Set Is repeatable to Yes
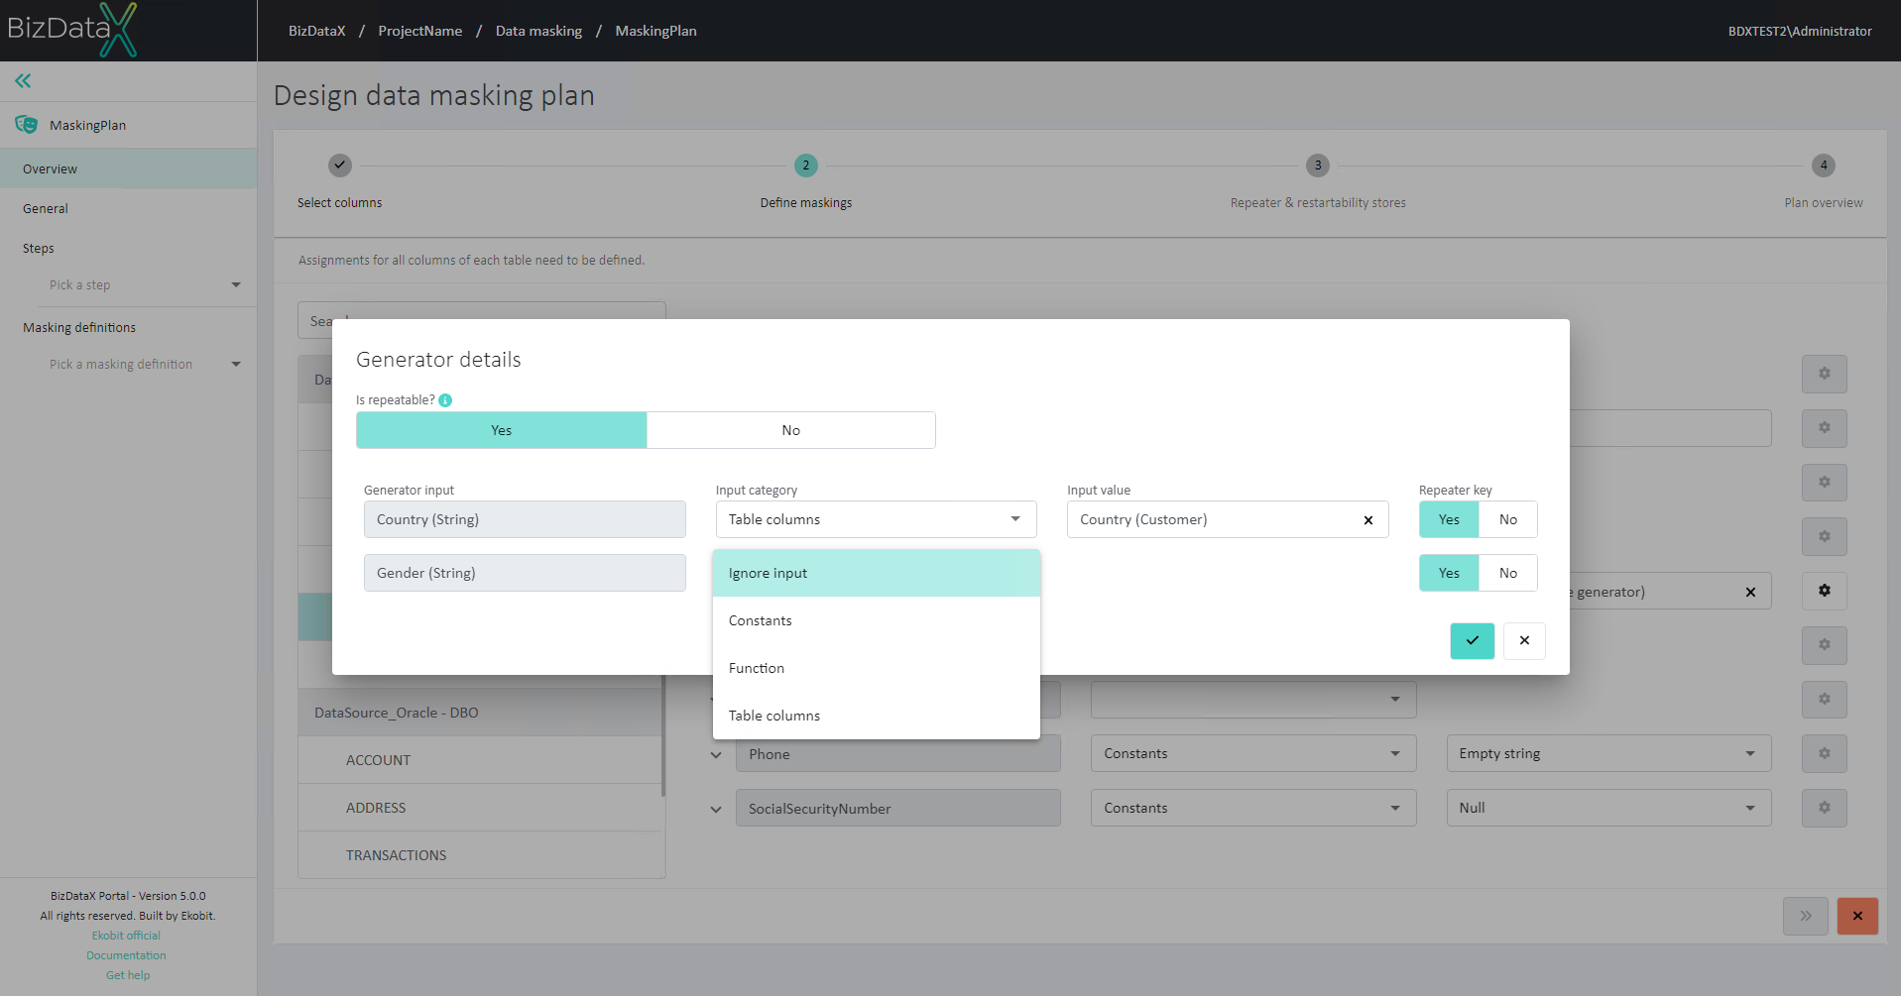Image resolution: width=1901 pixels, height=996 pixels. (x=502, y=430)
